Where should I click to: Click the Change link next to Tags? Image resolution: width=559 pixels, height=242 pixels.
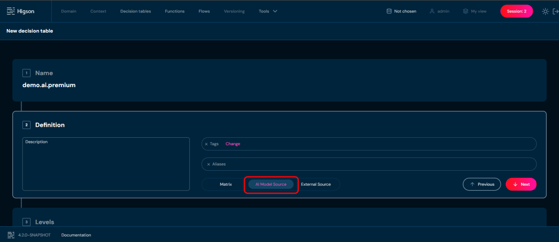[x=233, y=144]
